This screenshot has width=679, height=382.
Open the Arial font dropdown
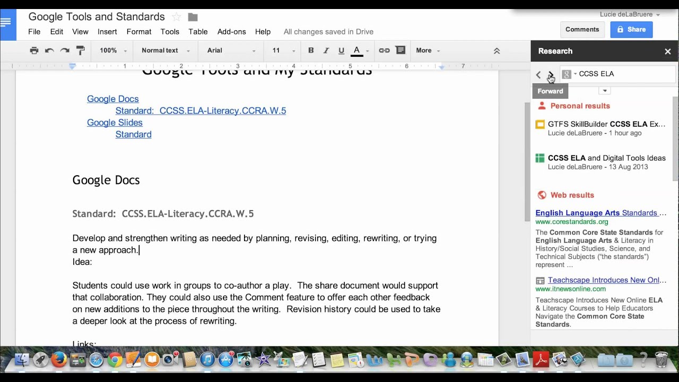click(231, 50)
